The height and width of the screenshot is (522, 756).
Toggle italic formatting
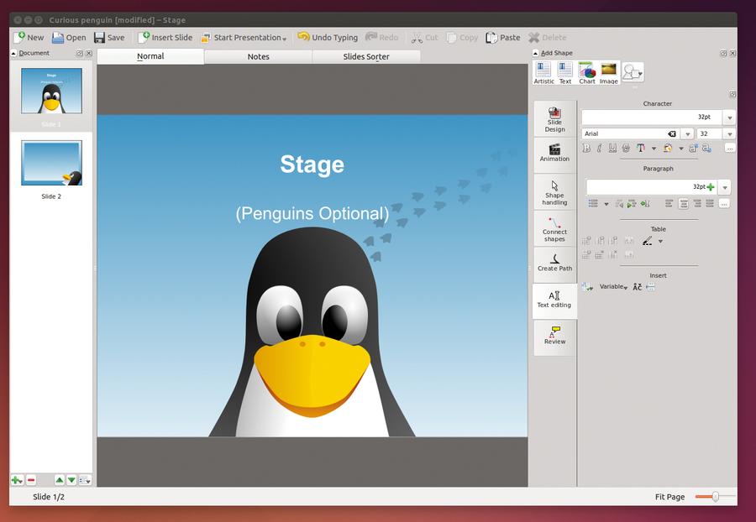click(599, 149)
